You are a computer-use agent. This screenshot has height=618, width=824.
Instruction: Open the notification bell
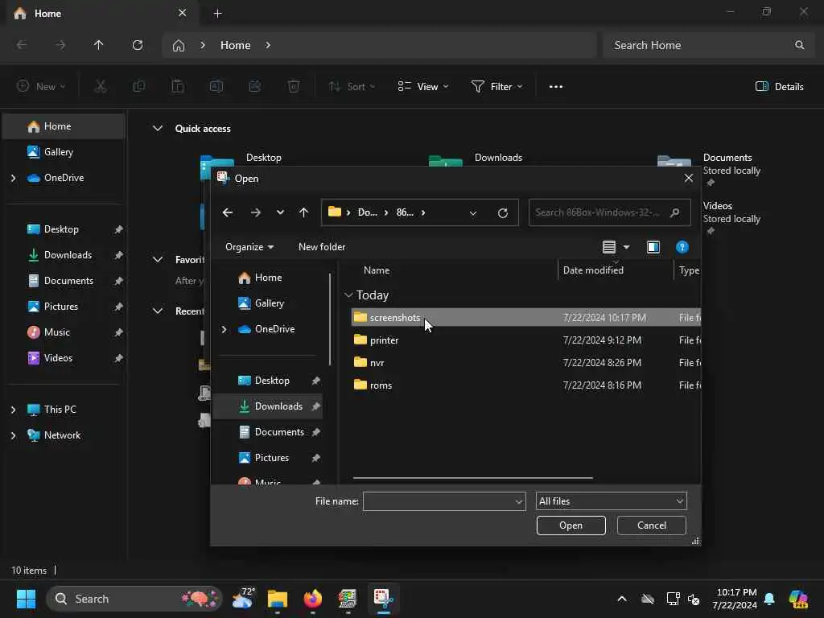[769, 599]
